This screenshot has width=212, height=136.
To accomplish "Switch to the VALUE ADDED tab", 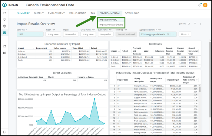I will tap(78, 13).
